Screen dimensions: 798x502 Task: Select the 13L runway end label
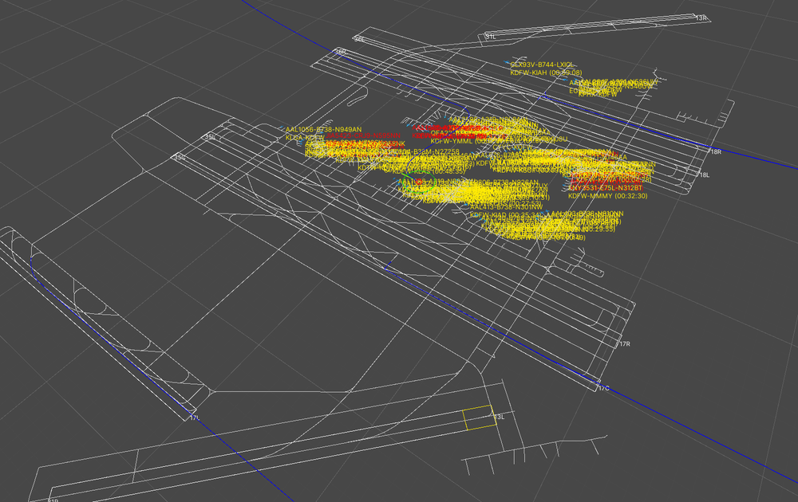500,417
